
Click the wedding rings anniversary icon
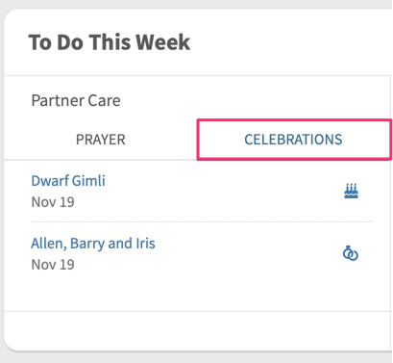351,253
